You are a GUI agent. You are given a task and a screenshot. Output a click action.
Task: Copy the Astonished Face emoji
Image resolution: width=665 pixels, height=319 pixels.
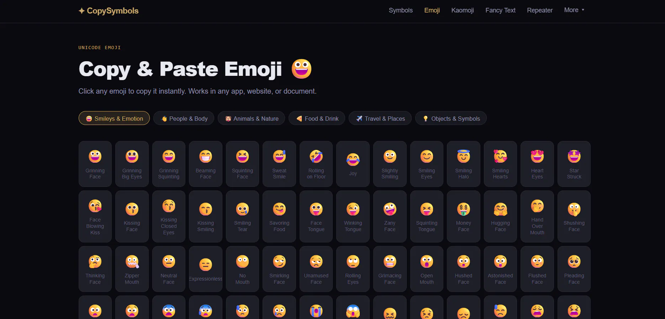coord(500,269)
